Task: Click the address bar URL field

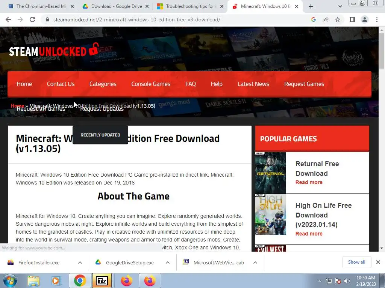Action: (x=137, y=19)
